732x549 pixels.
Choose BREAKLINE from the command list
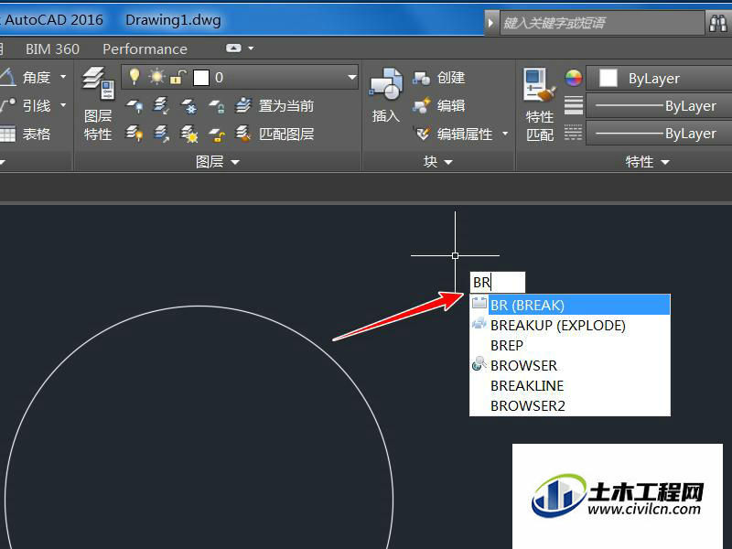pyautogui.click(x=570, y=385)
